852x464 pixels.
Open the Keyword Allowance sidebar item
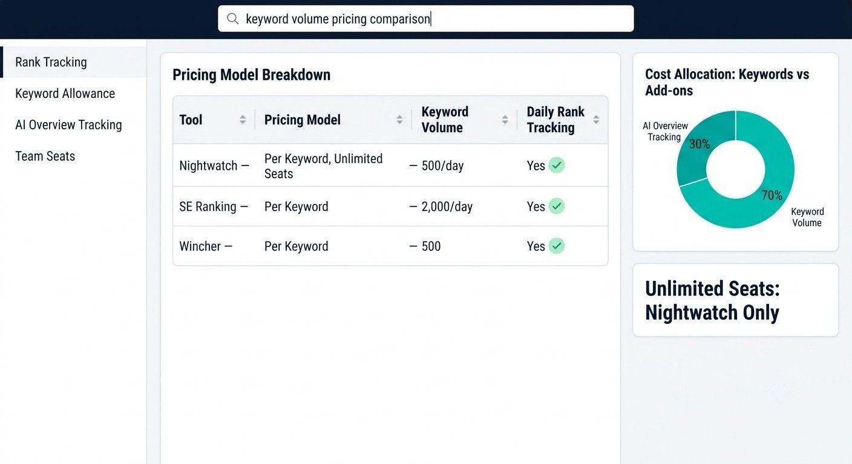pos(73,94)
